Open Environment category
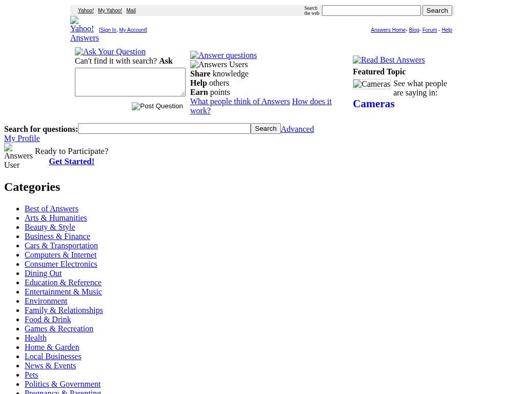Image resolution: width=525 pixels, height=394 pixels. (46, 301)
